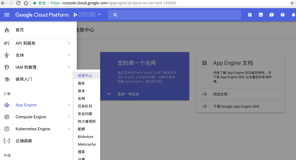Click the App Engine 文档 document icon
This screenshot has width=296, height=160.
click(x=205, y=63)
